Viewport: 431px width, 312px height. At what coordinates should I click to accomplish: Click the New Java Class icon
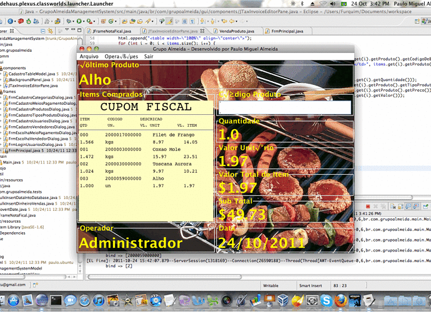[111, 21]
